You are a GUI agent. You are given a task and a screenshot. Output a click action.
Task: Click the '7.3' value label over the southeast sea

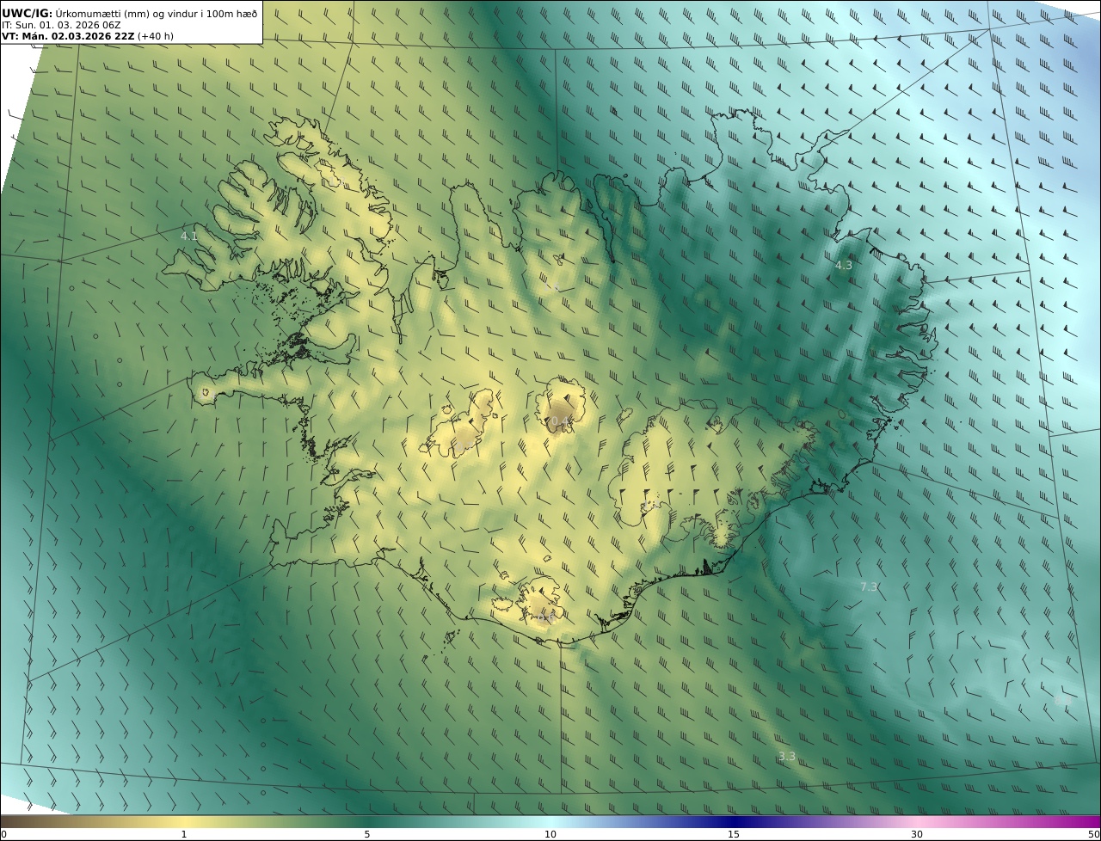(x=869, y=586)
